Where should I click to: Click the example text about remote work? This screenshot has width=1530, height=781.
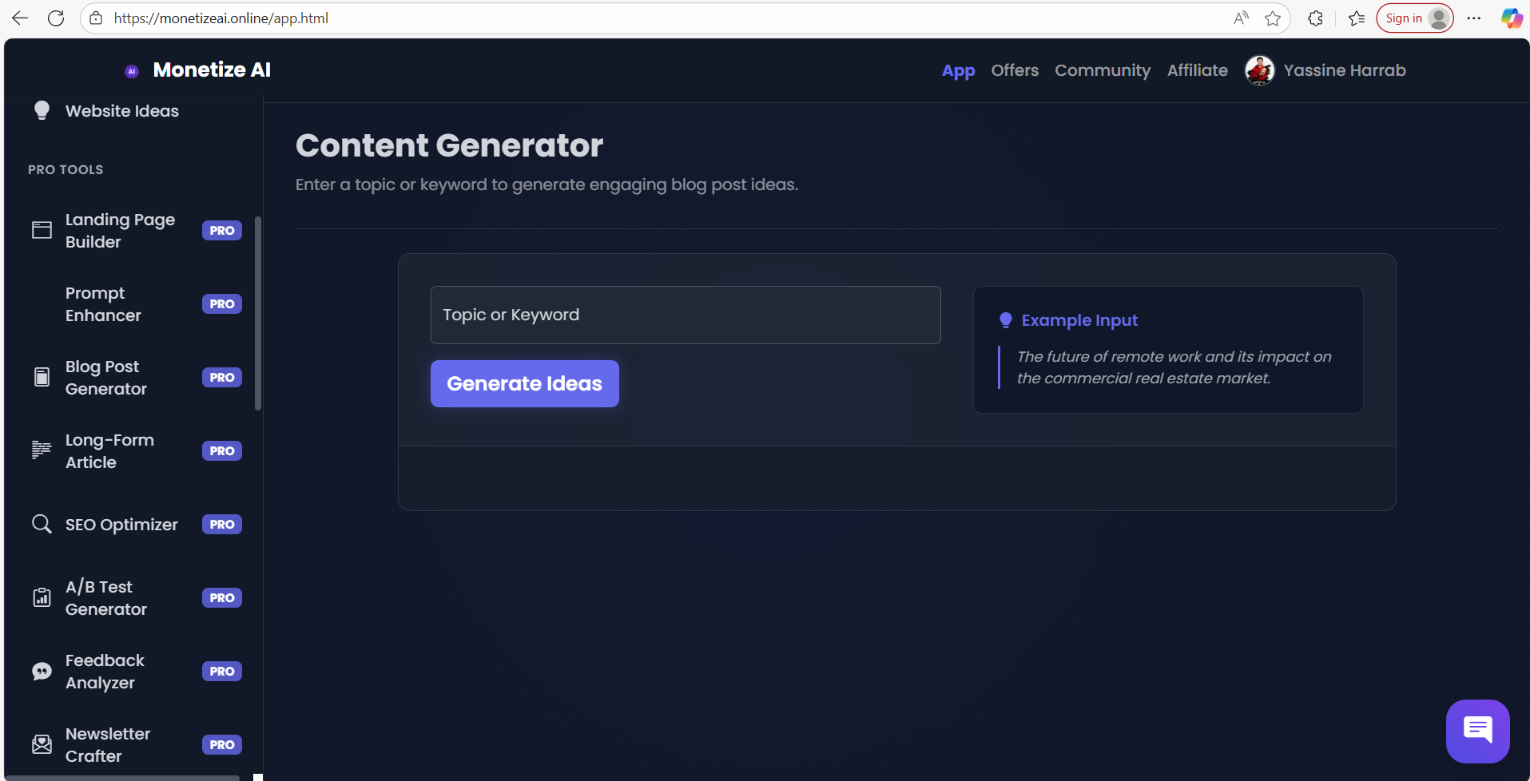1174,367
